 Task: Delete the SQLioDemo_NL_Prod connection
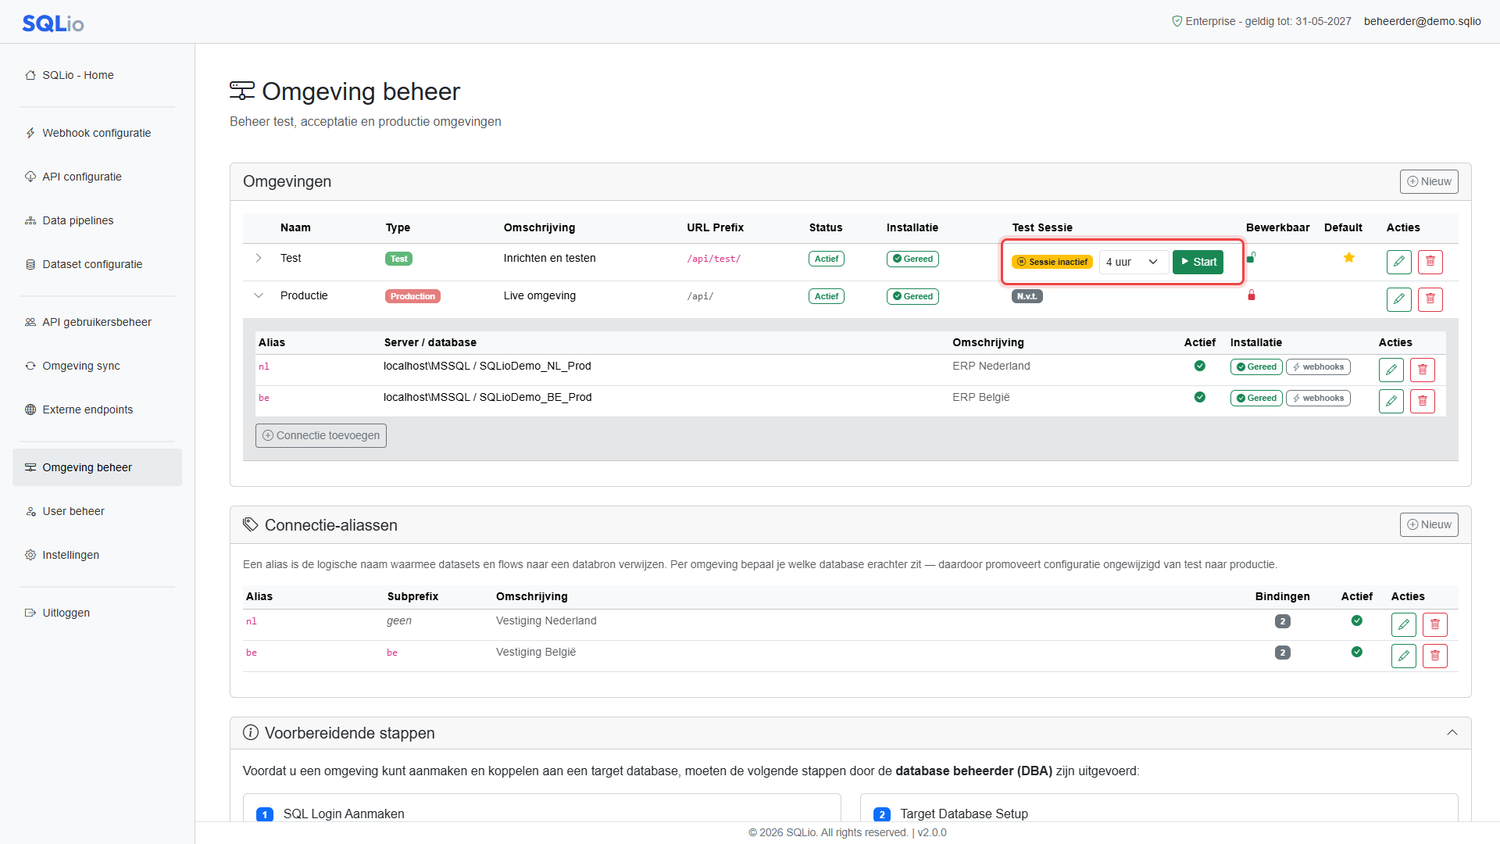point(1422,370)
